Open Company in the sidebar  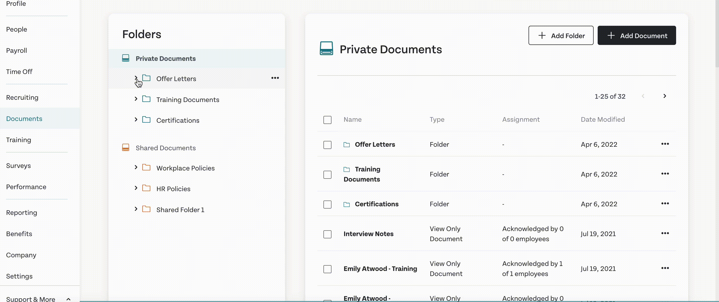pos(21,255)
